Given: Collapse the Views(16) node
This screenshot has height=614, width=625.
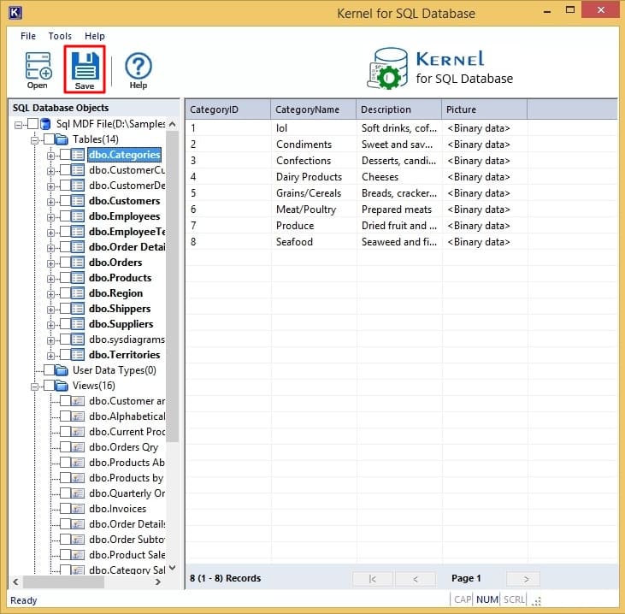Looking at the screenshot, I should point(35,387).
